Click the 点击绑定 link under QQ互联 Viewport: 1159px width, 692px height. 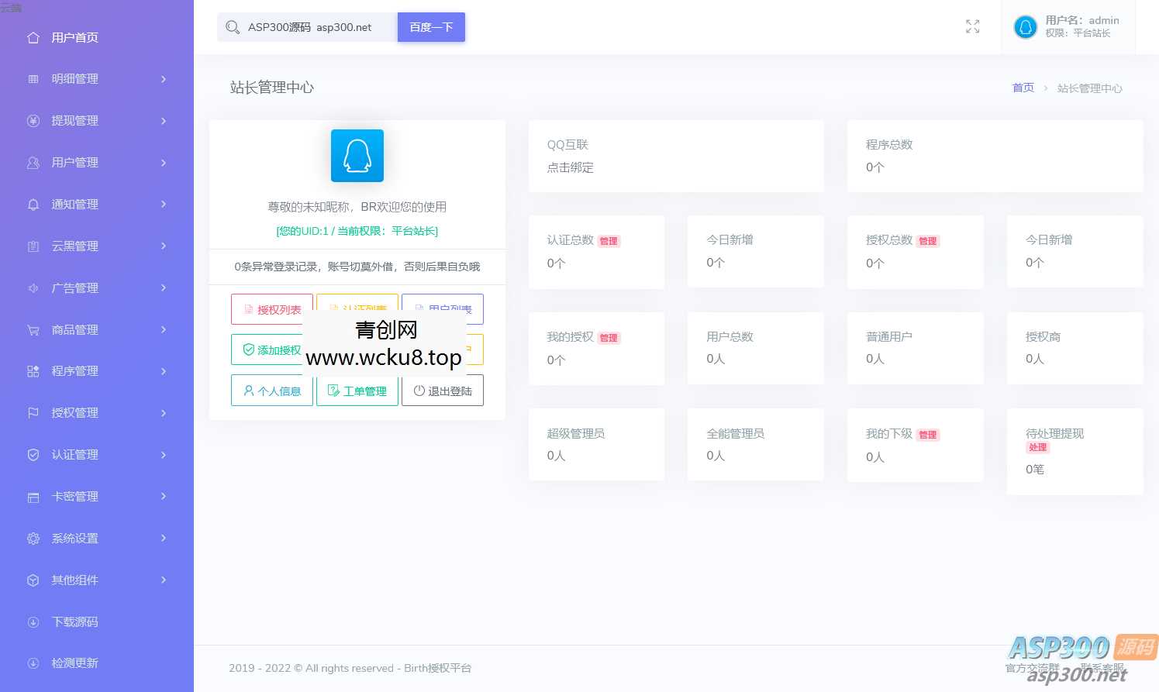pyautogui.click(x=571, y=167)
